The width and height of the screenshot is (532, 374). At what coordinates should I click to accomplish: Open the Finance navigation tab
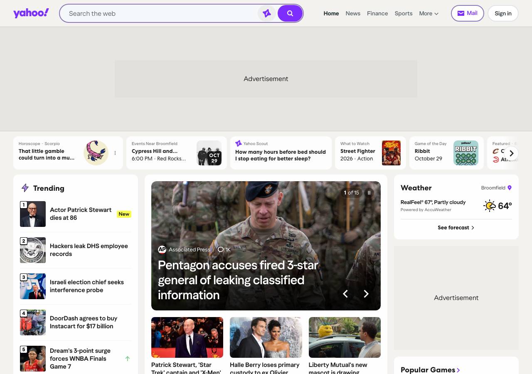click(377, 13)
